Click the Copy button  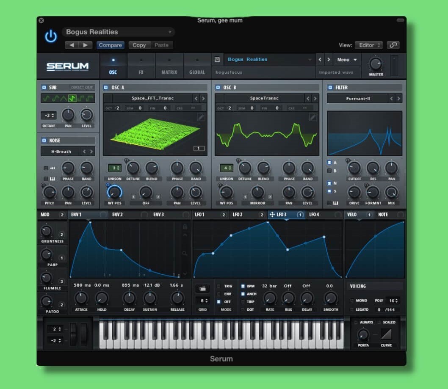click(x=139, y=45)
